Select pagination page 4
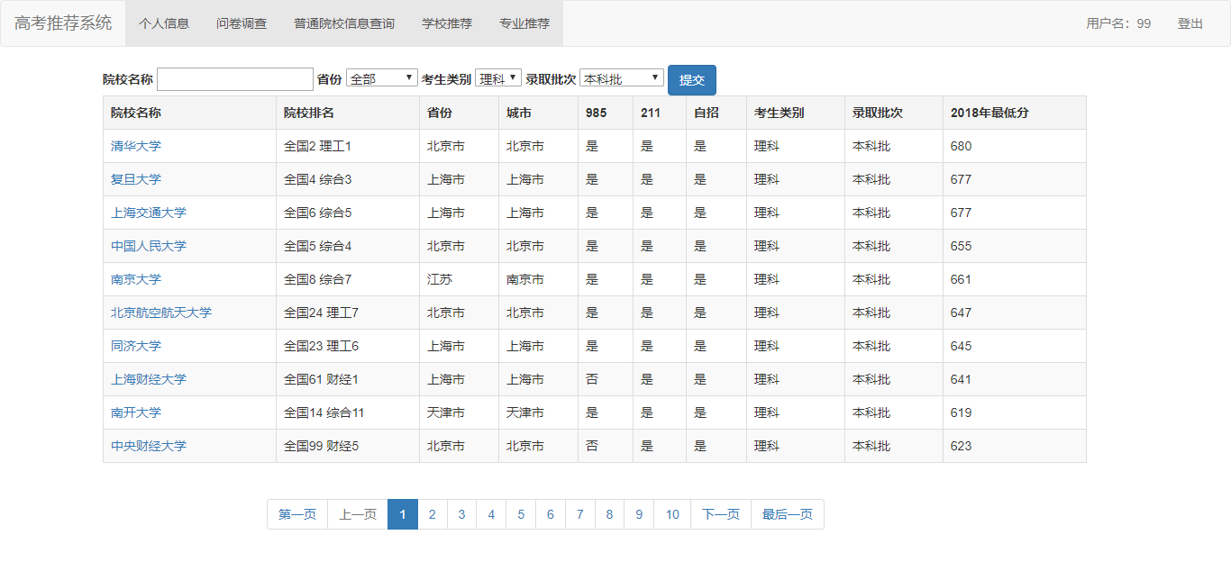Viewport: 1231px width, 562px height. click(491, 514)
